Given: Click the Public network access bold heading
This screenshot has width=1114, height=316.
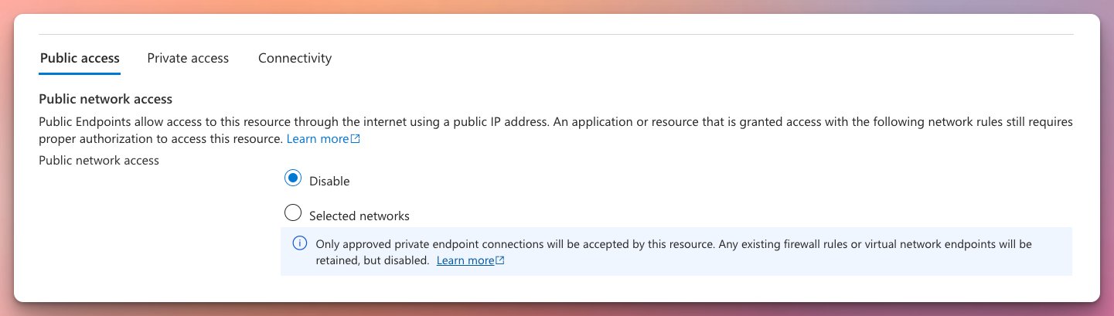Looking at the screenshot, I should [x=105, y=99].
